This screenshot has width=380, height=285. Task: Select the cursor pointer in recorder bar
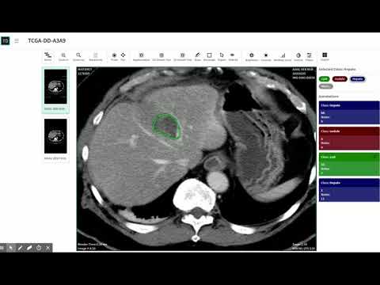[11, 248]
